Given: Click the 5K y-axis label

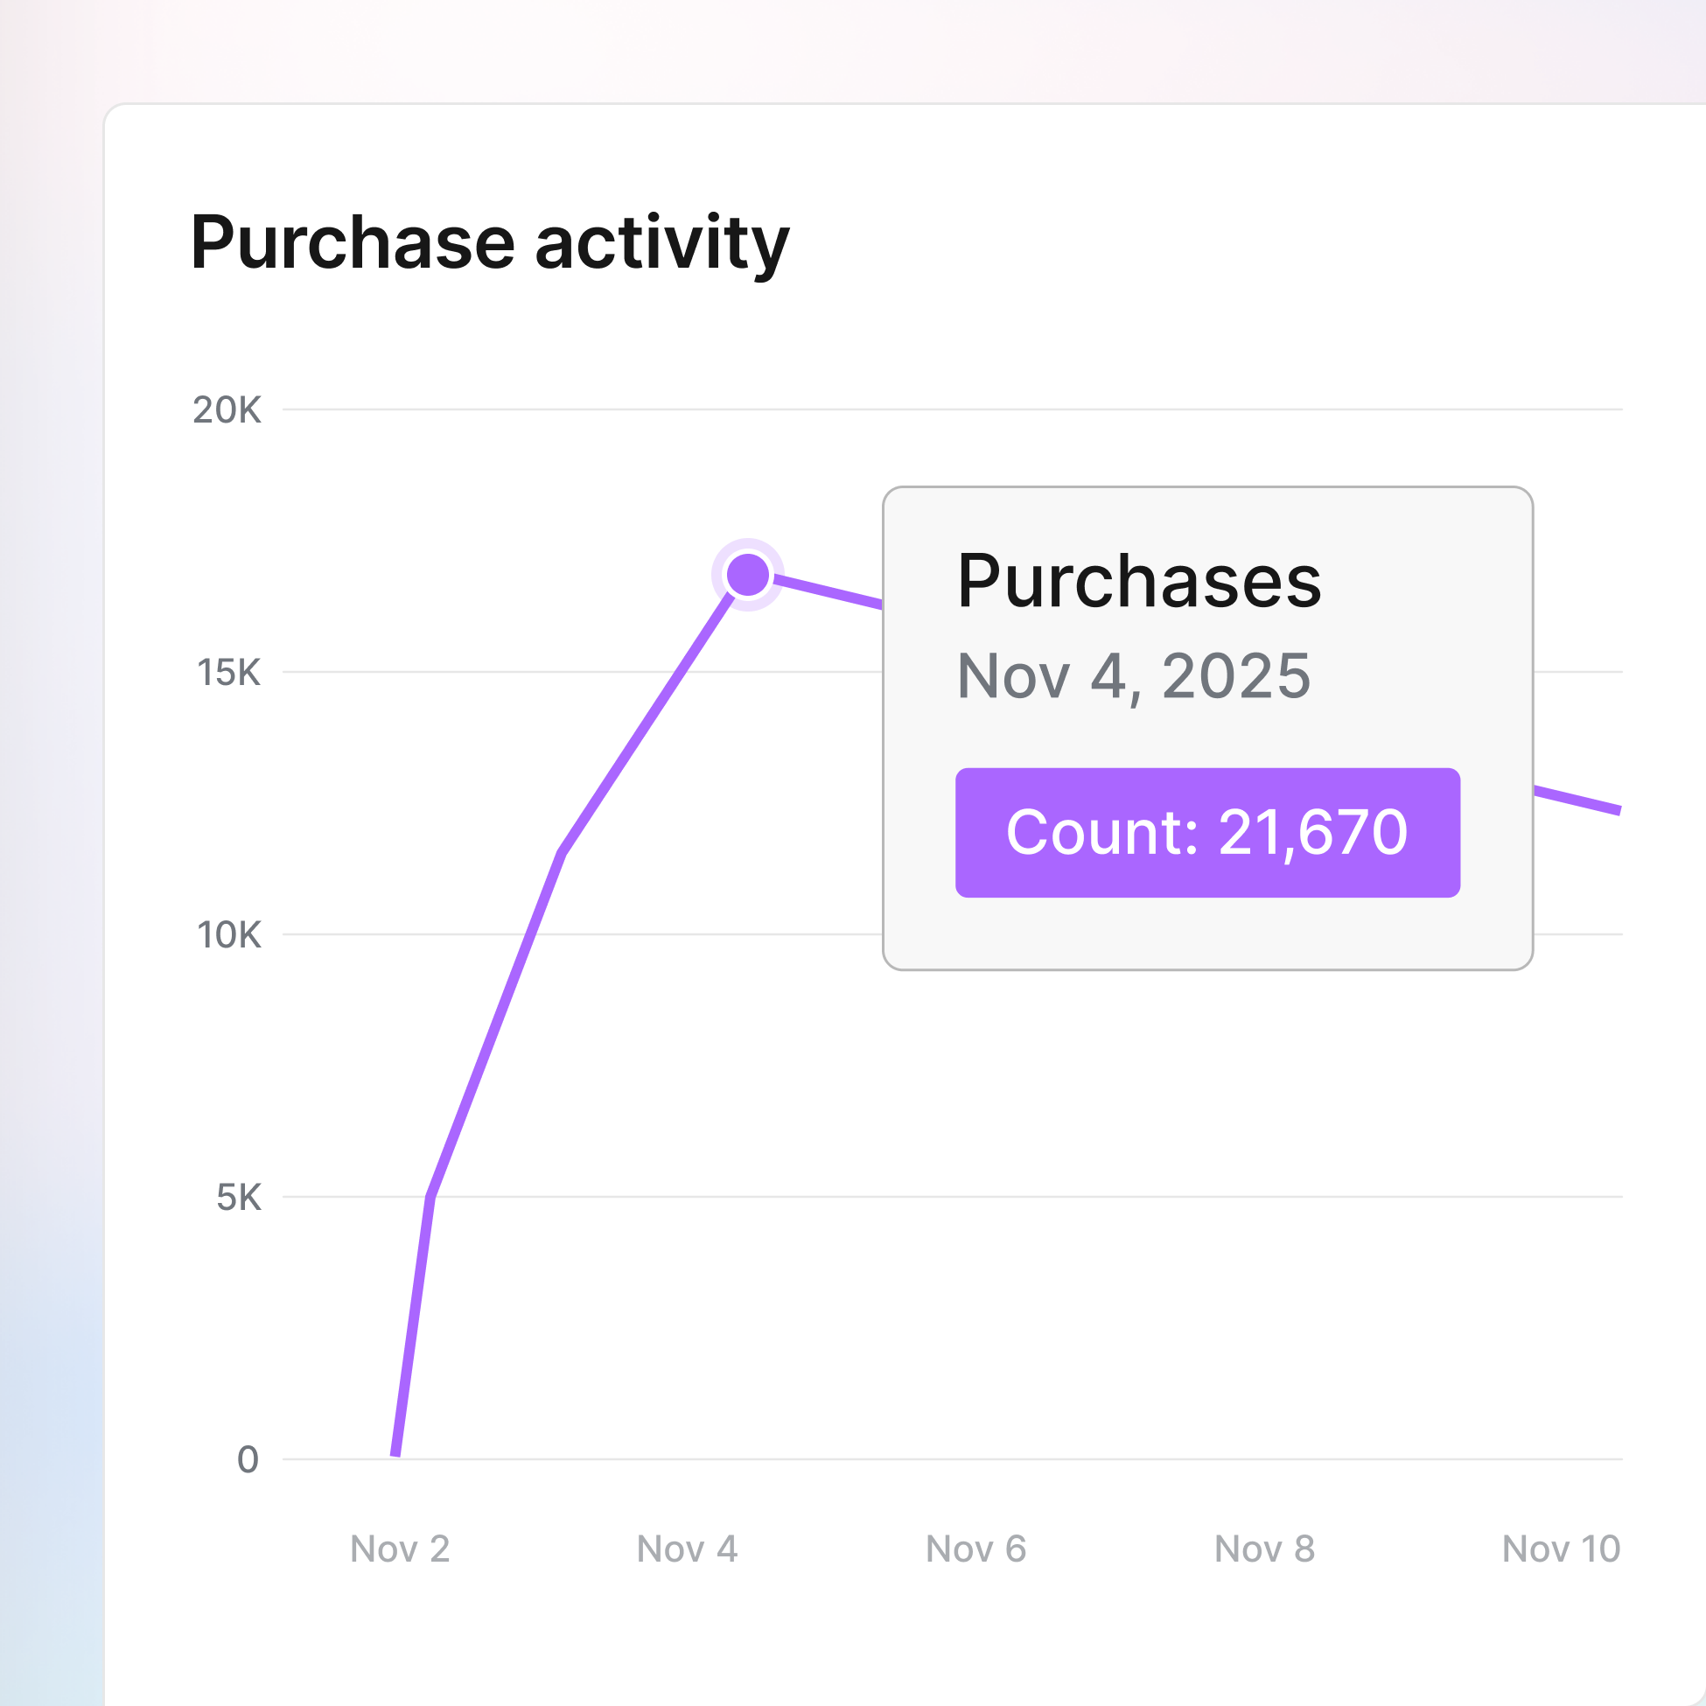Looking at the screenshot, I should point(239,1199).
